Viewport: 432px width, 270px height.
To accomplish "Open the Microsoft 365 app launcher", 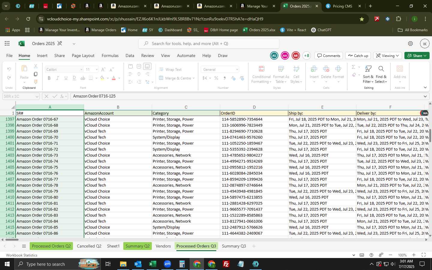I will tap(7, 43).
